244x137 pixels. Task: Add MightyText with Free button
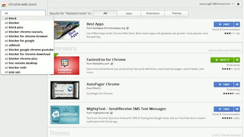tap(224, 109)
